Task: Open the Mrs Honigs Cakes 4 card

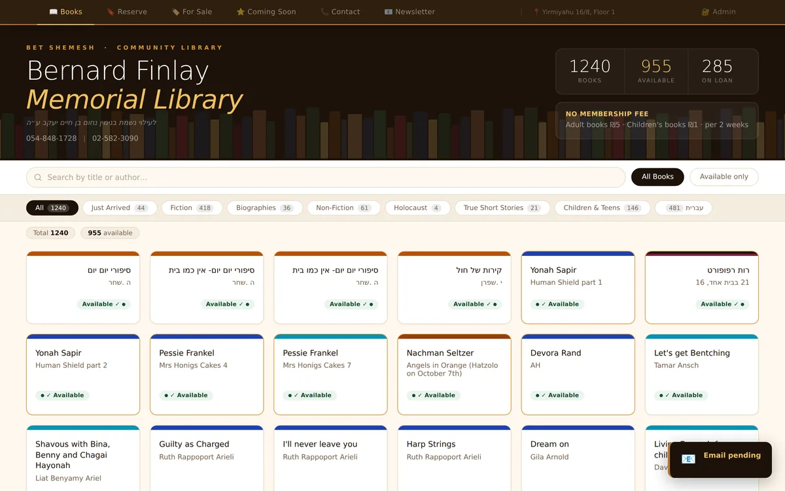Action: [207, 374]
